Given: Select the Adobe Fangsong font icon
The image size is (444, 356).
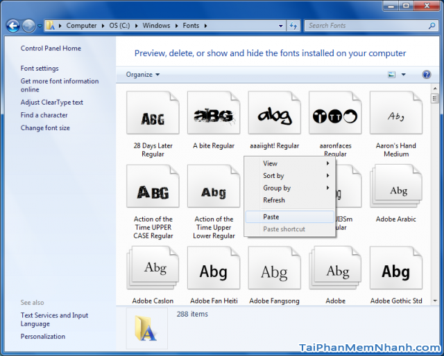Looking at the screenshot, I should click(x=275, y=268).
